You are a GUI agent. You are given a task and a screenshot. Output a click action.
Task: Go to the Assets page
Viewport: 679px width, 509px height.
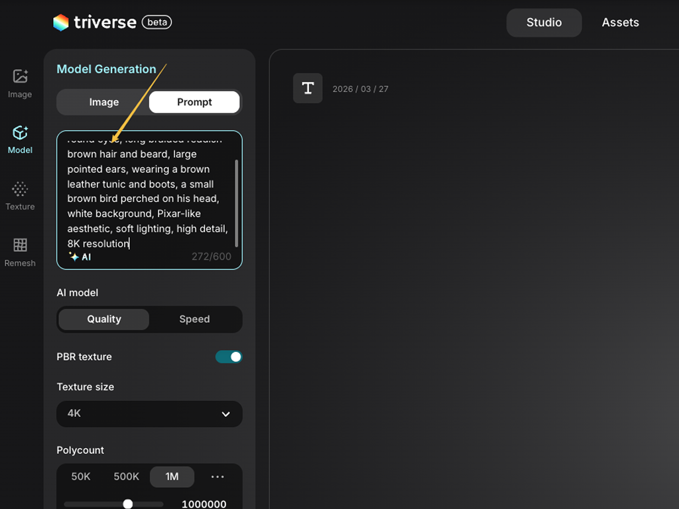[620, 23]
